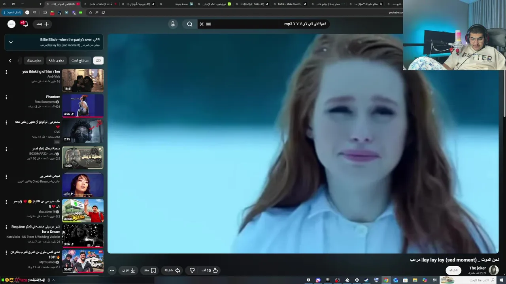Open a new browser tab with plus
The image size is (506, 284).
(x=40, y=4)
